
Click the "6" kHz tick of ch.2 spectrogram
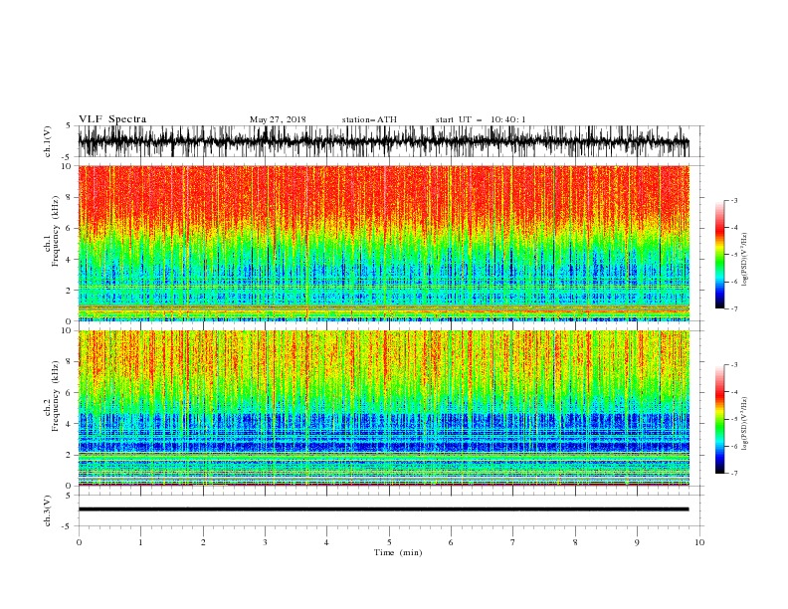pos(70,393)
